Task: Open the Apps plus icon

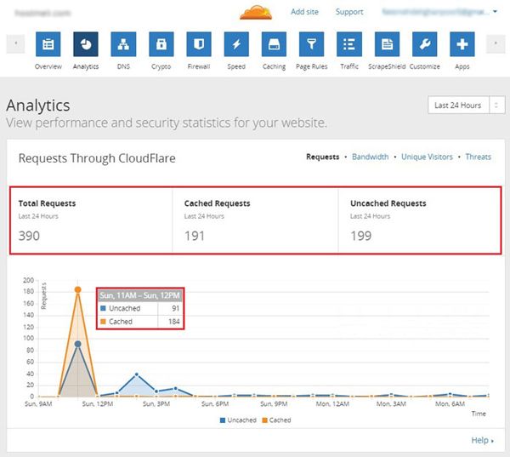Action: [462, 44]
